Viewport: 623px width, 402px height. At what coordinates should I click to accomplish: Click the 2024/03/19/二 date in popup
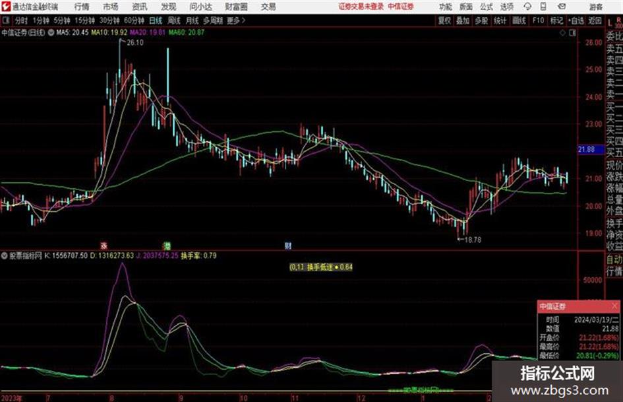597,319
